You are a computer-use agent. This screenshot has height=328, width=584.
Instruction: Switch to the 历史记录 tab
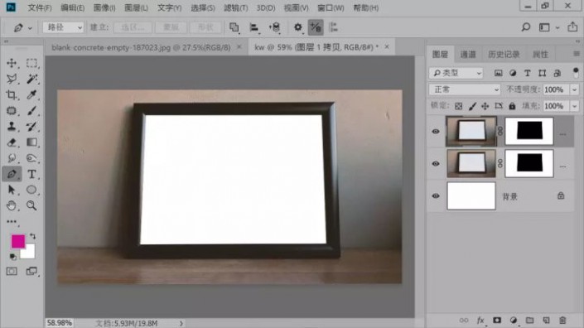[504, 55]
